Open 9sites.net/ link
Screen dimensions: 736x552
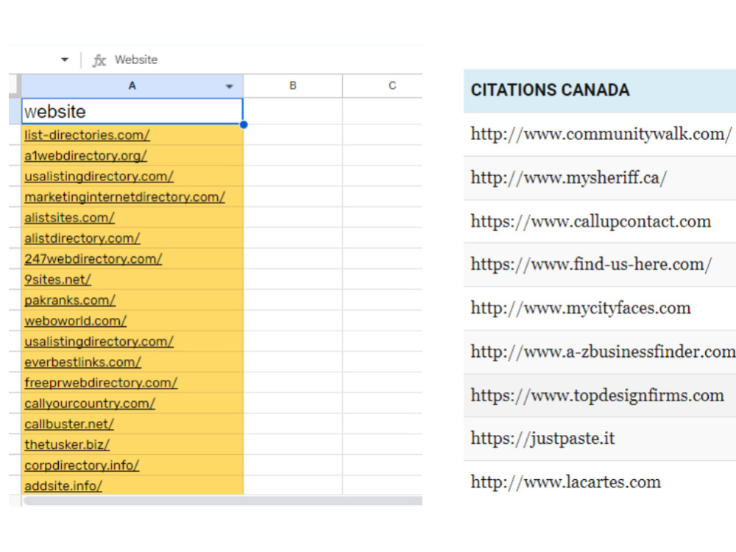click(x=57, y=280)
